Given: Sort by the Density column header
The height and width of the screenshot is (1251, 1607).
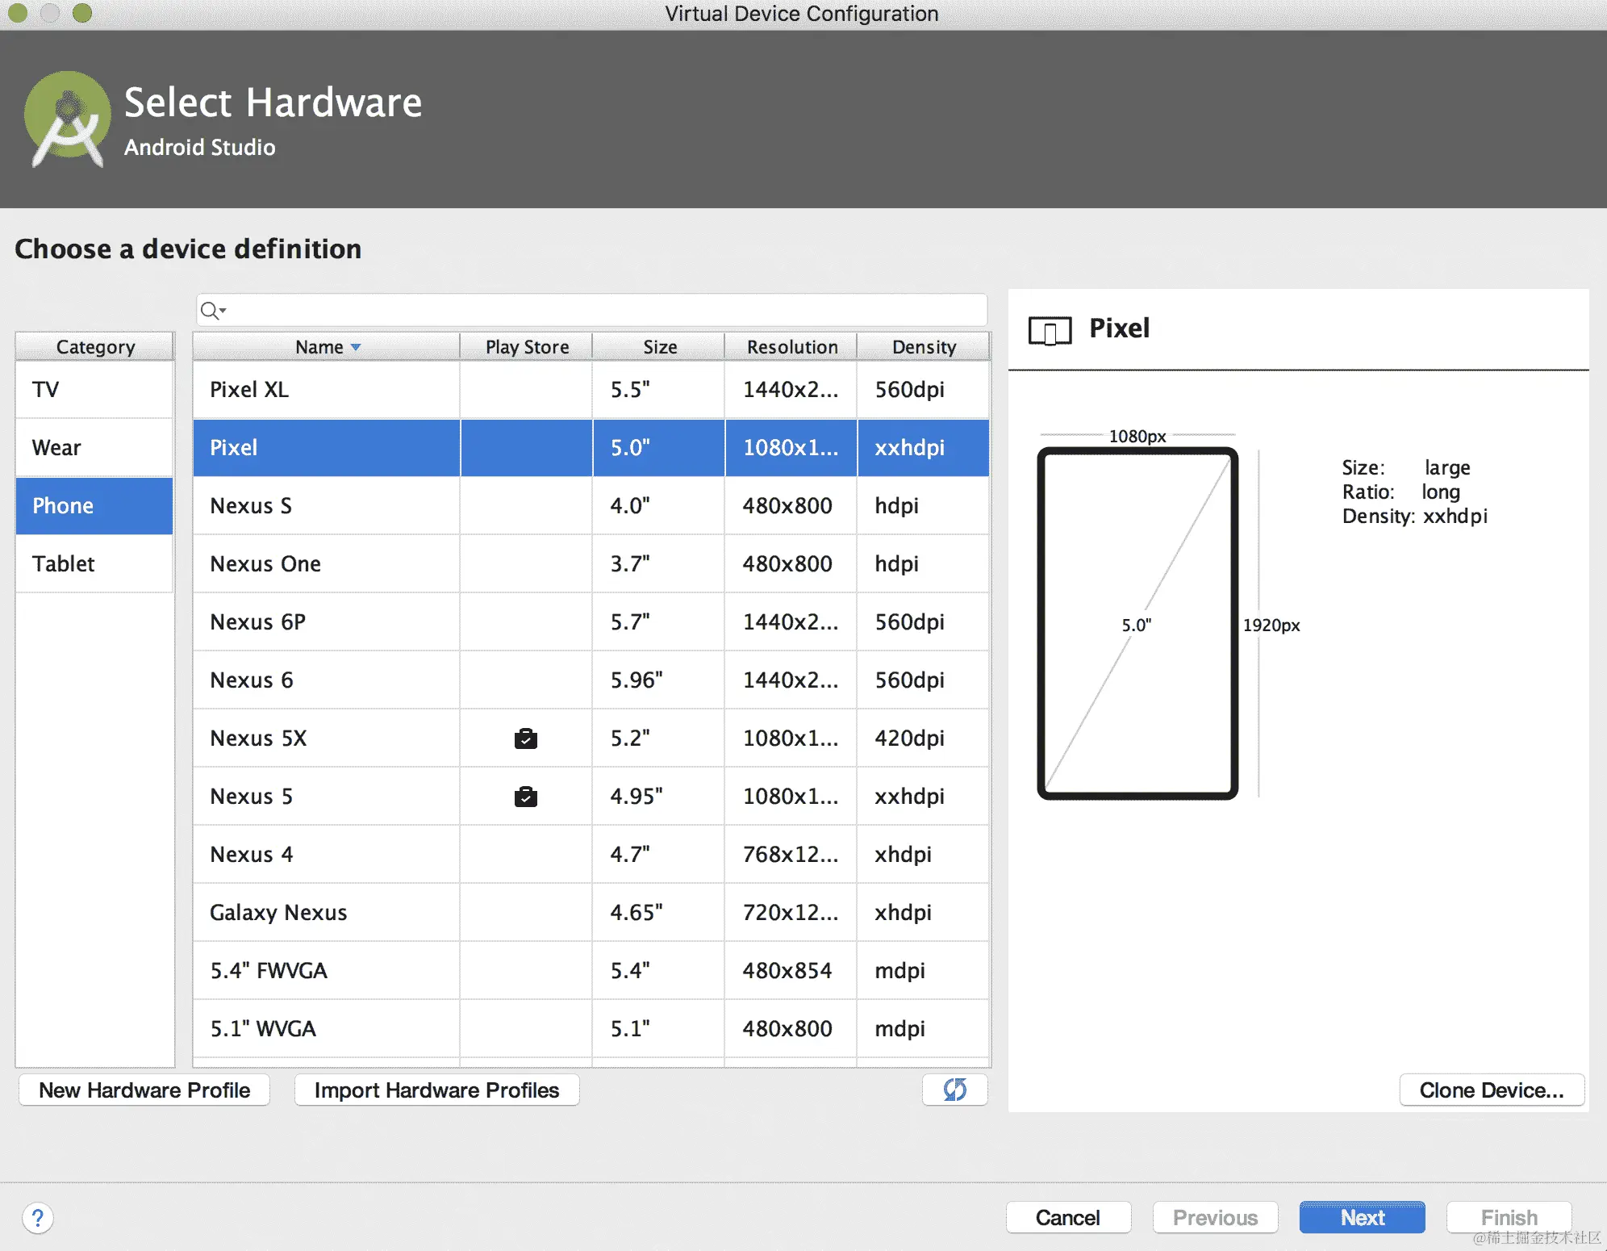Looking at the screenshot, I should (923, 347).
